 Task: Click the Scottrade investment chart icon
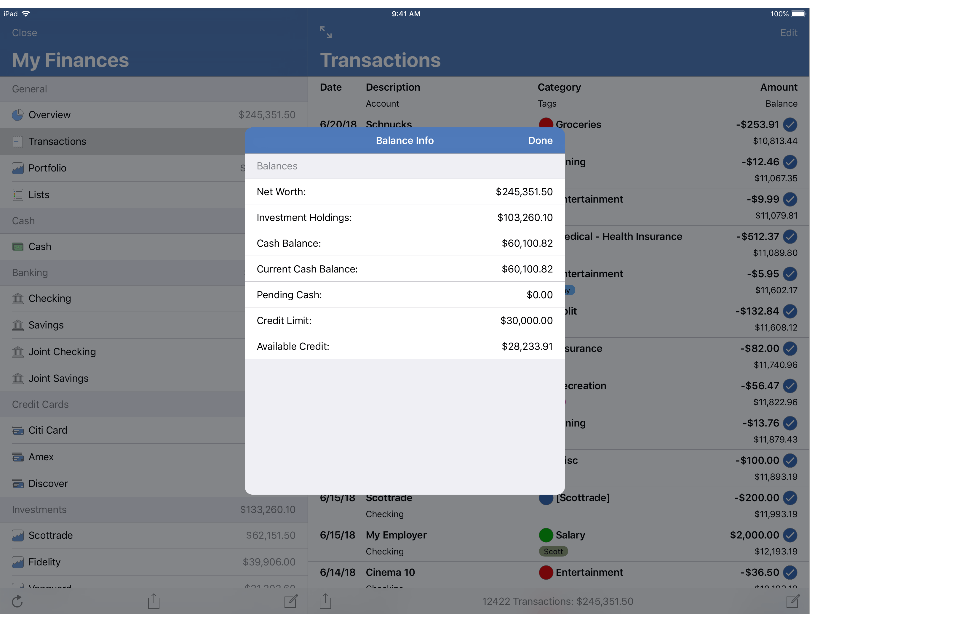click(x=17, y=536)
